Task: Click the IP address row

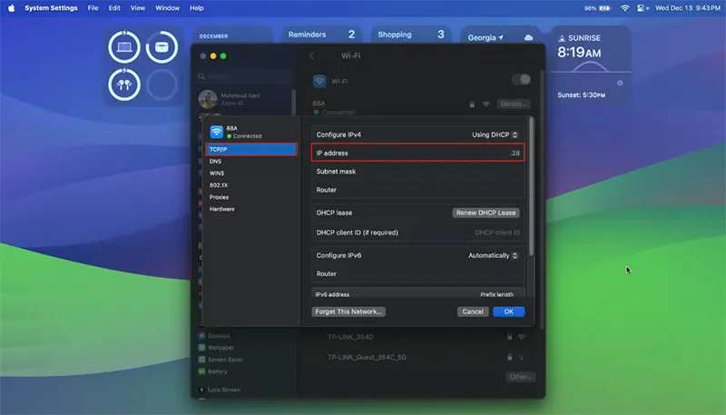Action: click(x=418, y=153)
